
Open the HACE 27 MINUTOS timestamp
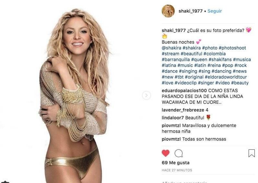pos(177,170)
